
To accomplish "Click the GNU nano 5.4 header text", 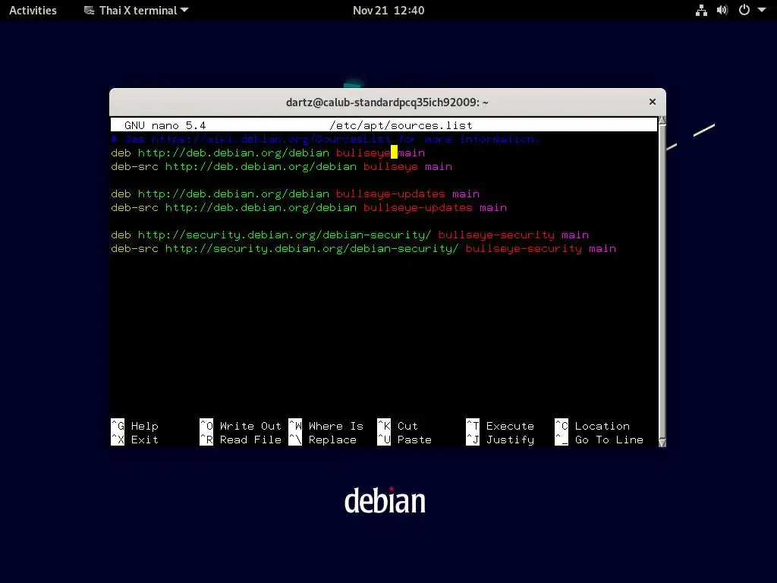I will [x=165, y=125].
